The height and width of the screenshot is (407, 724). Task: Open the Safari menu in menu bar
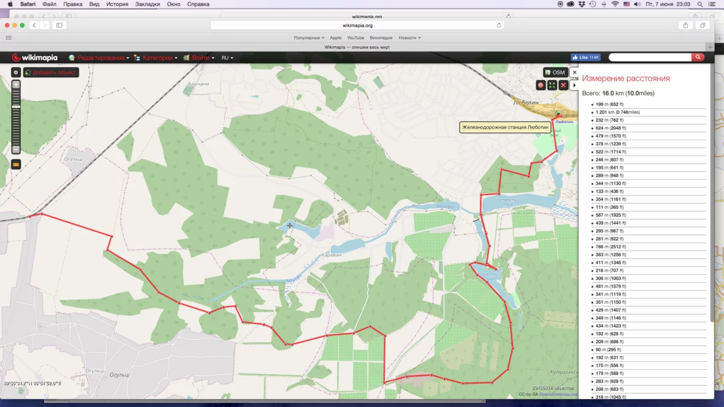28,4
